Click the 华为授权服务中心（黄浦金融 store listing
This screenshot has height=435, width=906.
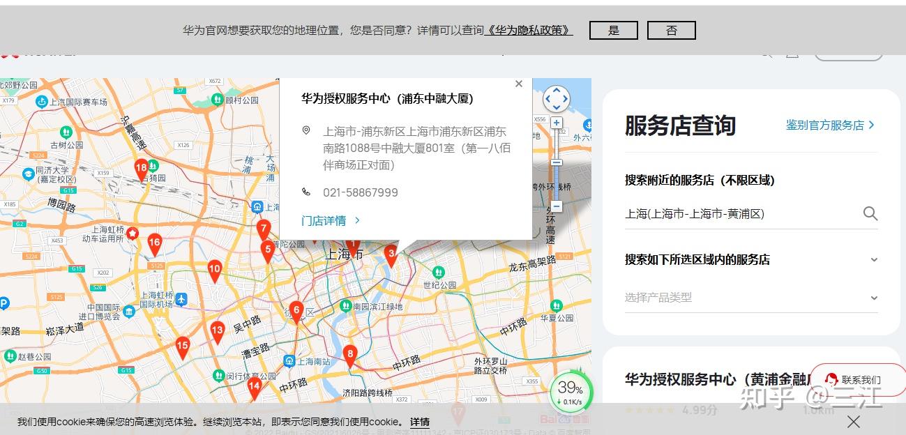(718, 380)
